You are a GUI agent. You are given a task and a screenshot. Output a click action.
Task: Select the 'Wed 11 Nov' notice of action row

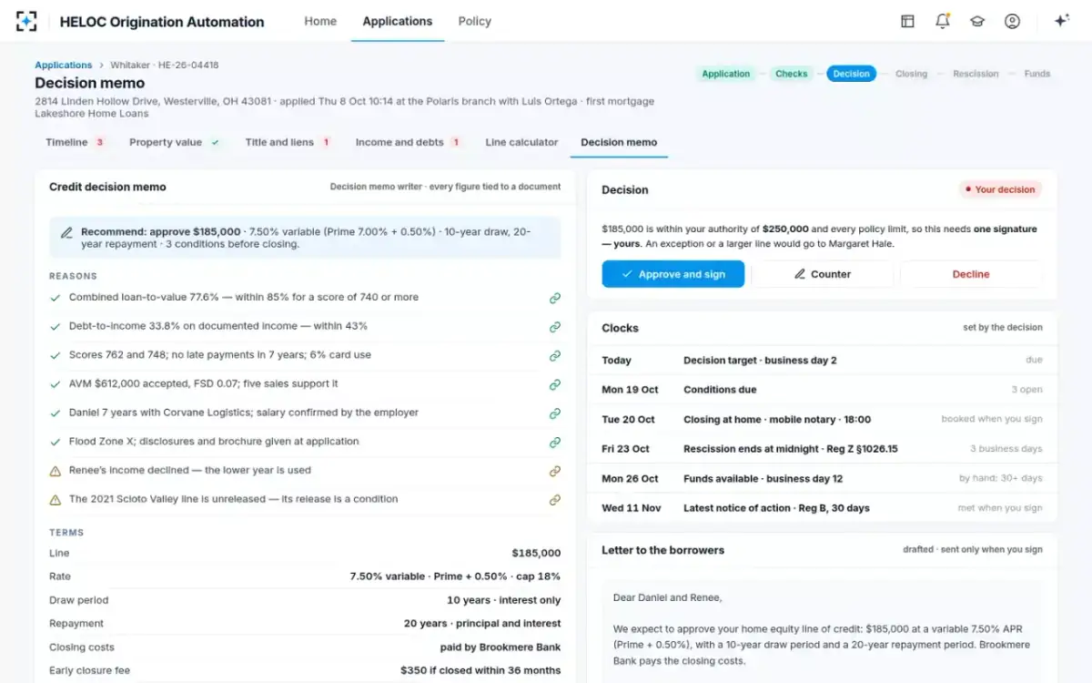point(822,508)
